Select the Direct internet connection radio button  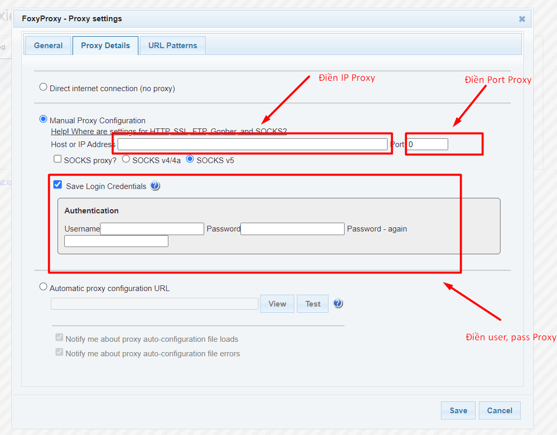click(x=43, y=86)
